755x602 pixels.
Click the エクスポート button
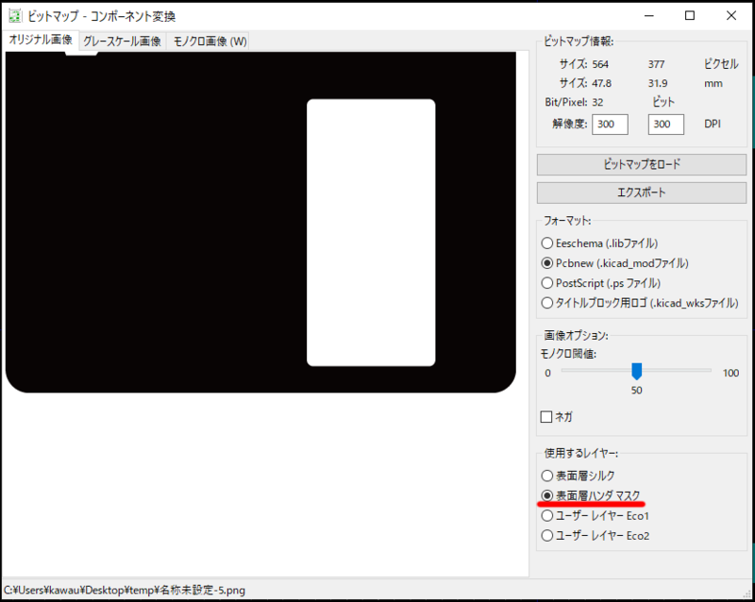coord(641,192)
